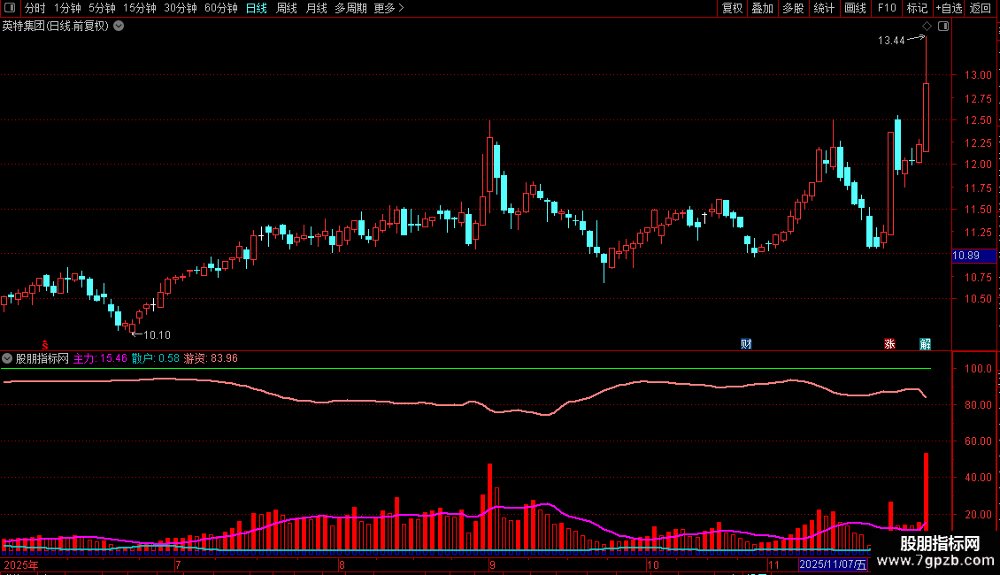The height and width of the screenshot is (575, 1000).
Task: Click the 13.44 high price label
Action: 891,41
